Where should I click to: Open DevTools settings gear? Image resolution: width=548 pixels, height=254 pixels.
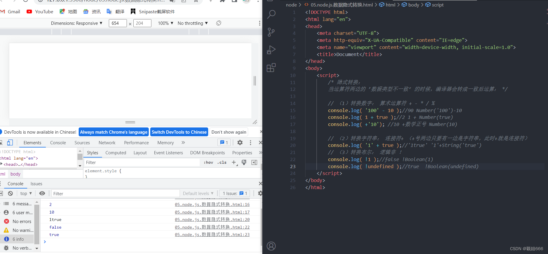coord(240,142)
